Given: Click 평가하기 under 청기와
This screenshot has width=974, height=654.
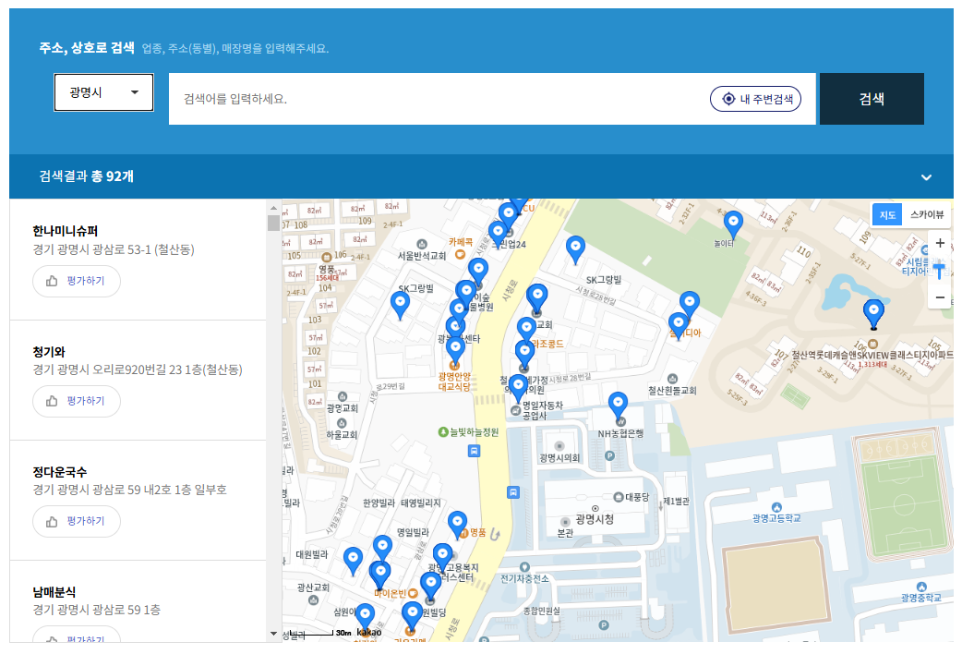Looking at the screenshot, I should (x=77, y=401).
